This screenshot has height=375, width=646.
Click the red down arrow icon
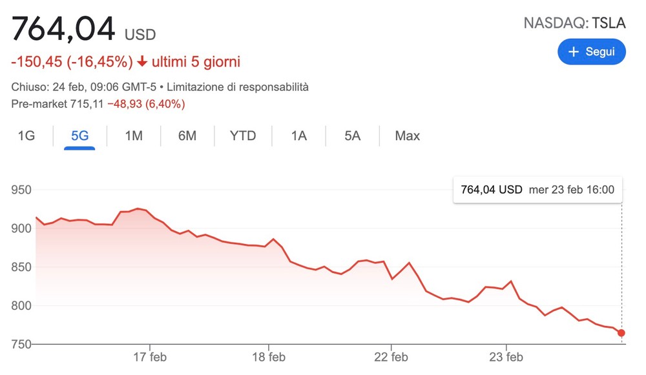(x=142, y=62)
